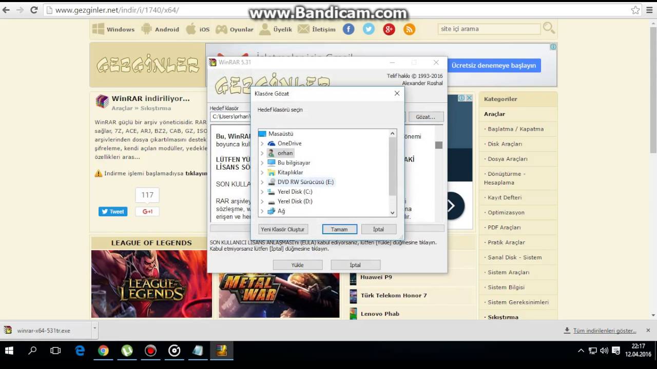Select Yerel Disk (C:)
Screen dimensions: 657x369
295,192
